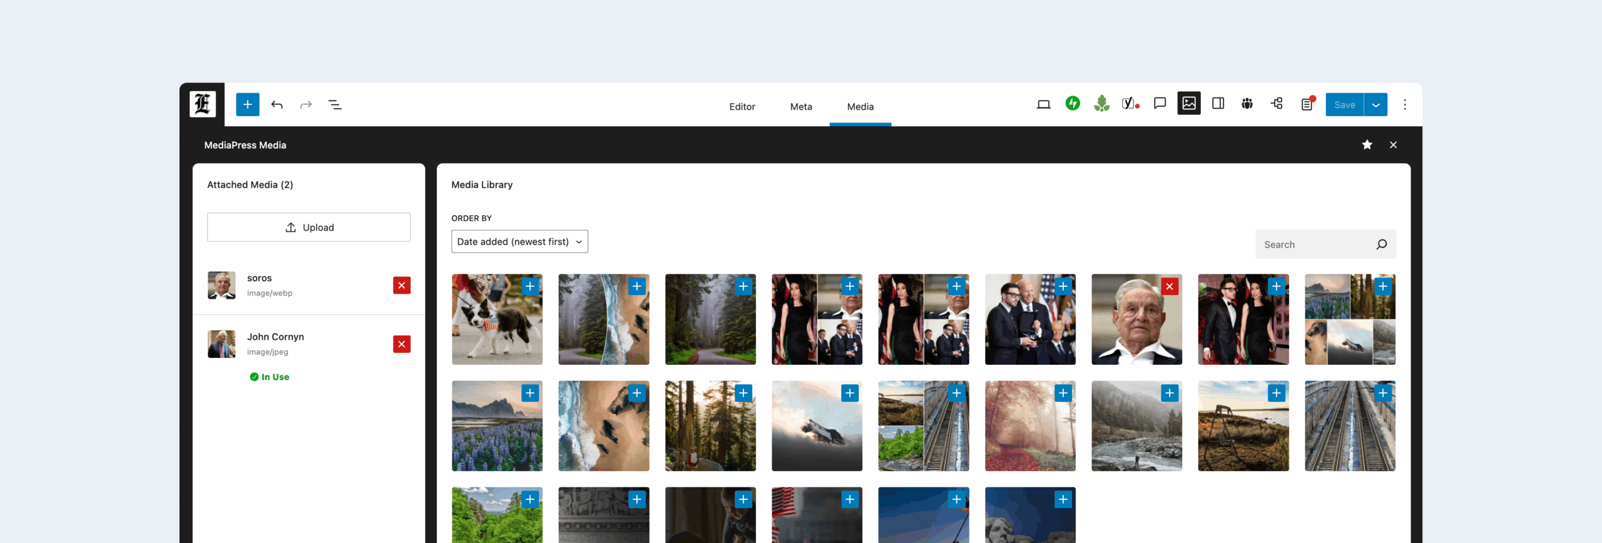The image size is (1602, 543).
Task: Click the Upload button
Action: (x=309, y=227)
